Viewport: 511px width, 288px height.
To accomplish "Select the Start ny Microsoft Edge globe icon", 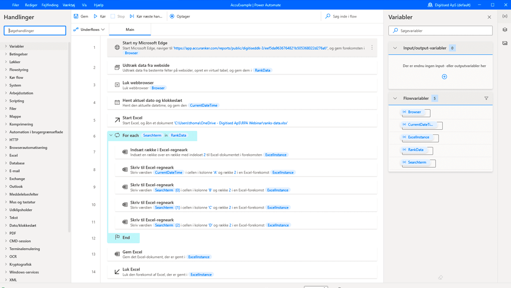I will pyautogui.click(x=117, y=47).
